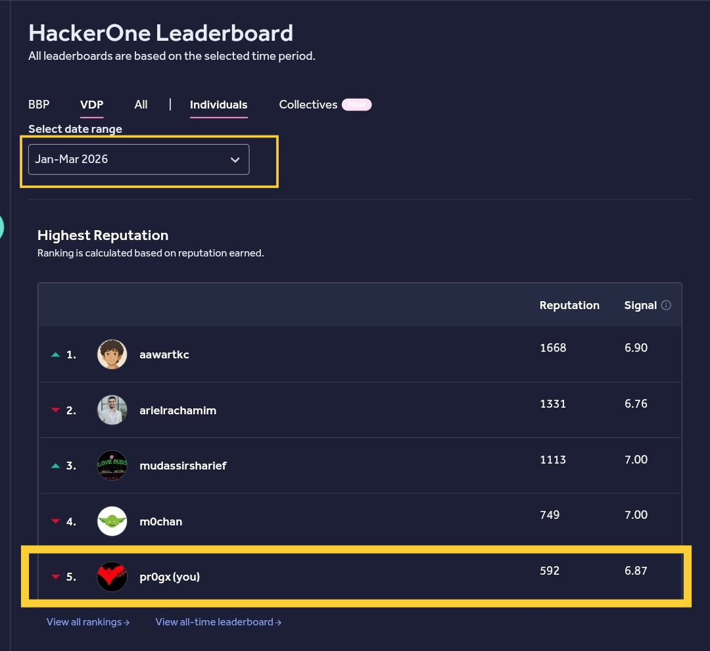Open the View all rankings link
710x651 pixels.
pyautogui.click(x=88, y=622)
